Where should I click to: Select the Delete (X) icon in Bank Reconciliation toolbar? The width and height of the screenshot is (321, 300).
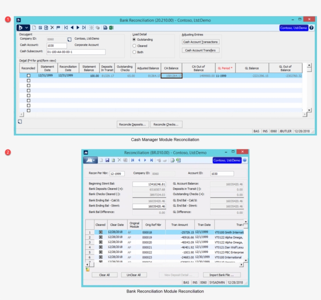tap(52, 28)
